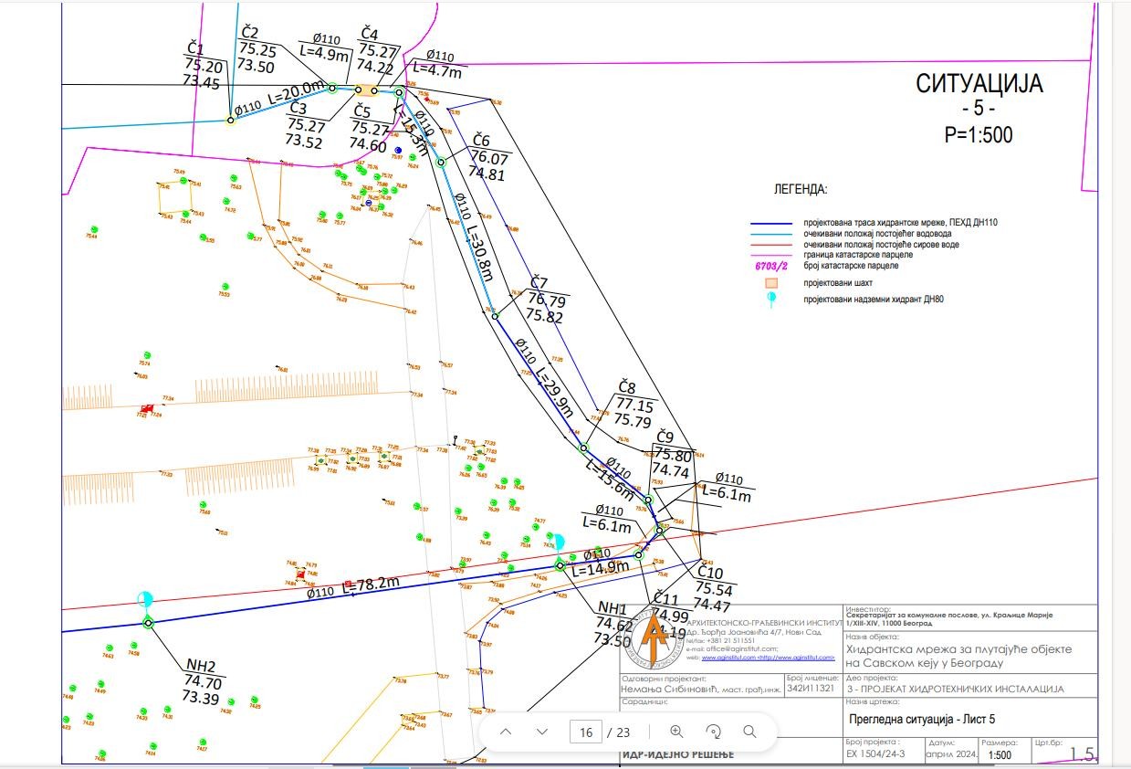
Task: Click hydrant label 'NH2'
Action: (200, 665)
